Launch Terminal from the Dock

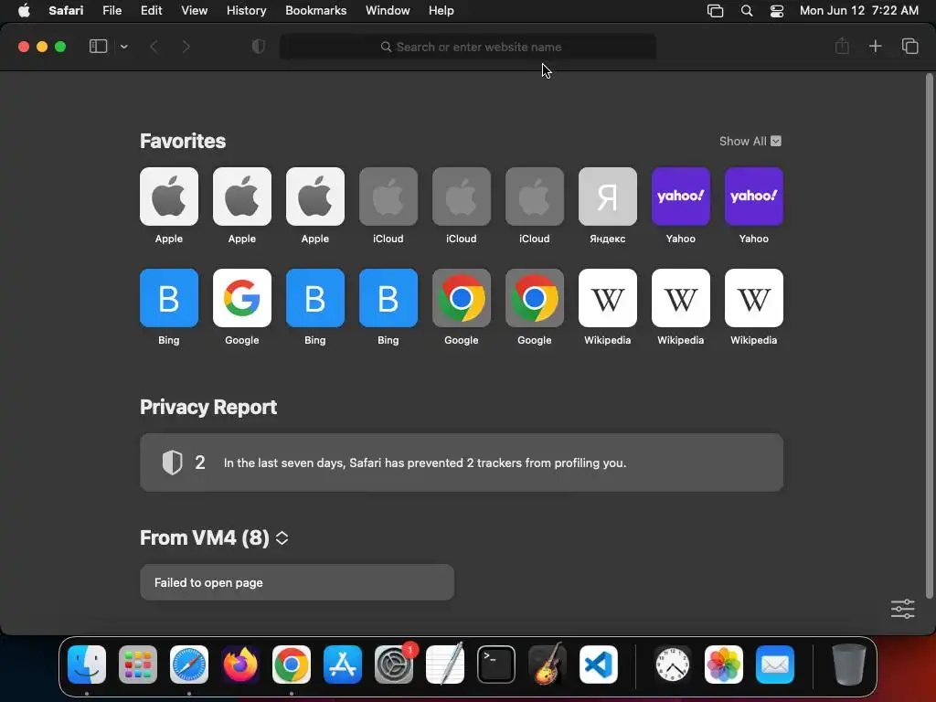[496, 665]
